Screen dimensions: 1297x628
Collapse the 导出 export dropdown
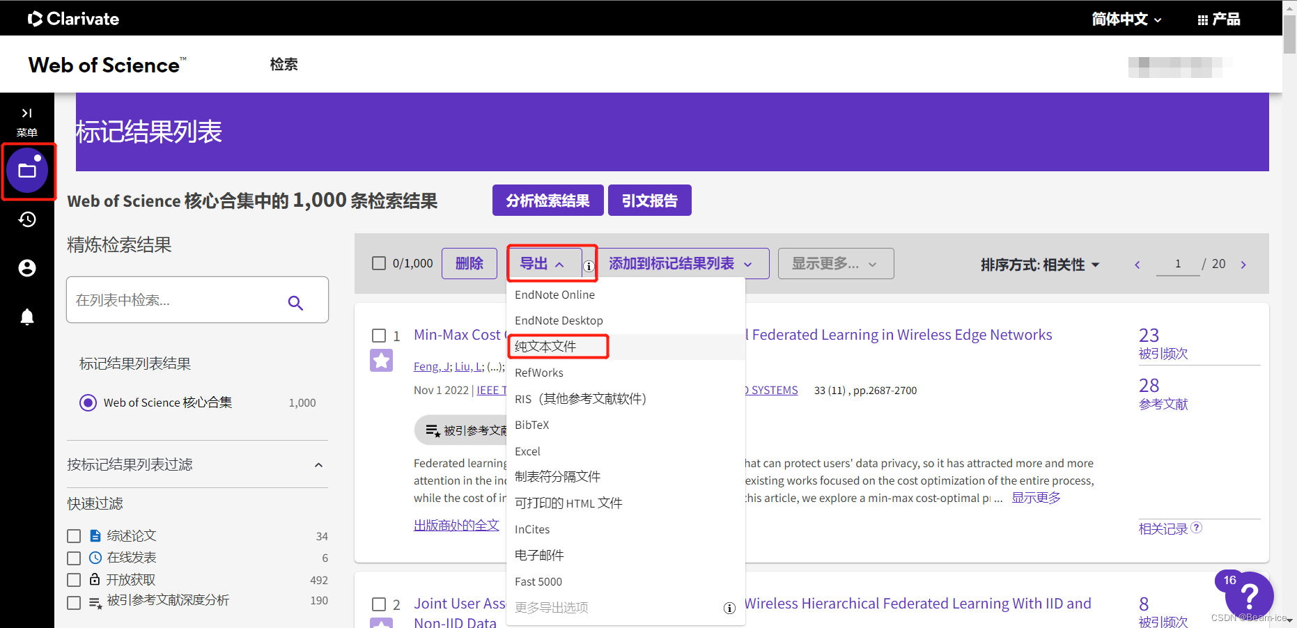tap(543, 264)
